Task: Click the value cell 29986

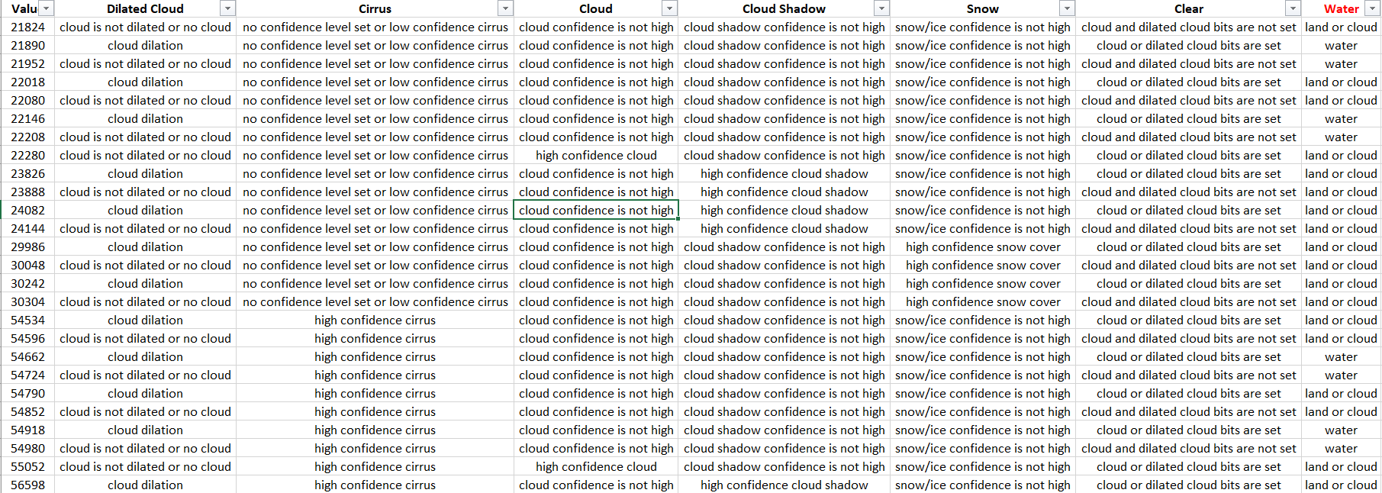Action: [x=27, y=247]
